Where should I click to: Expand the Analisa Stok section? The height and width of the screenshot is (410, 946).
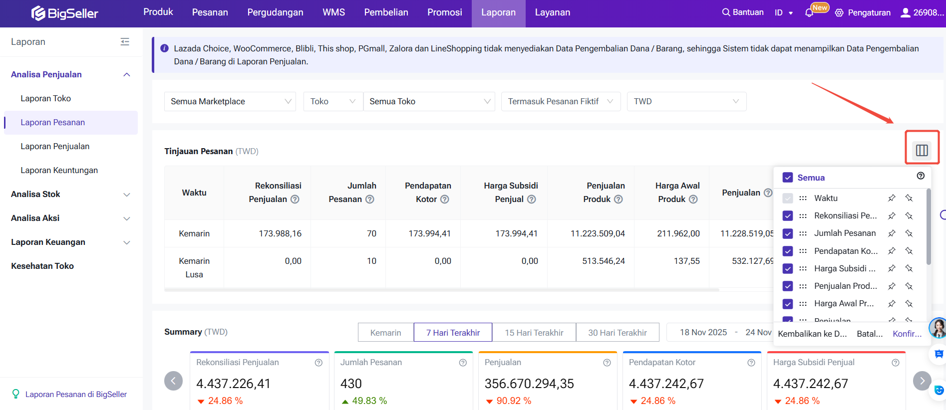point(70,195)
